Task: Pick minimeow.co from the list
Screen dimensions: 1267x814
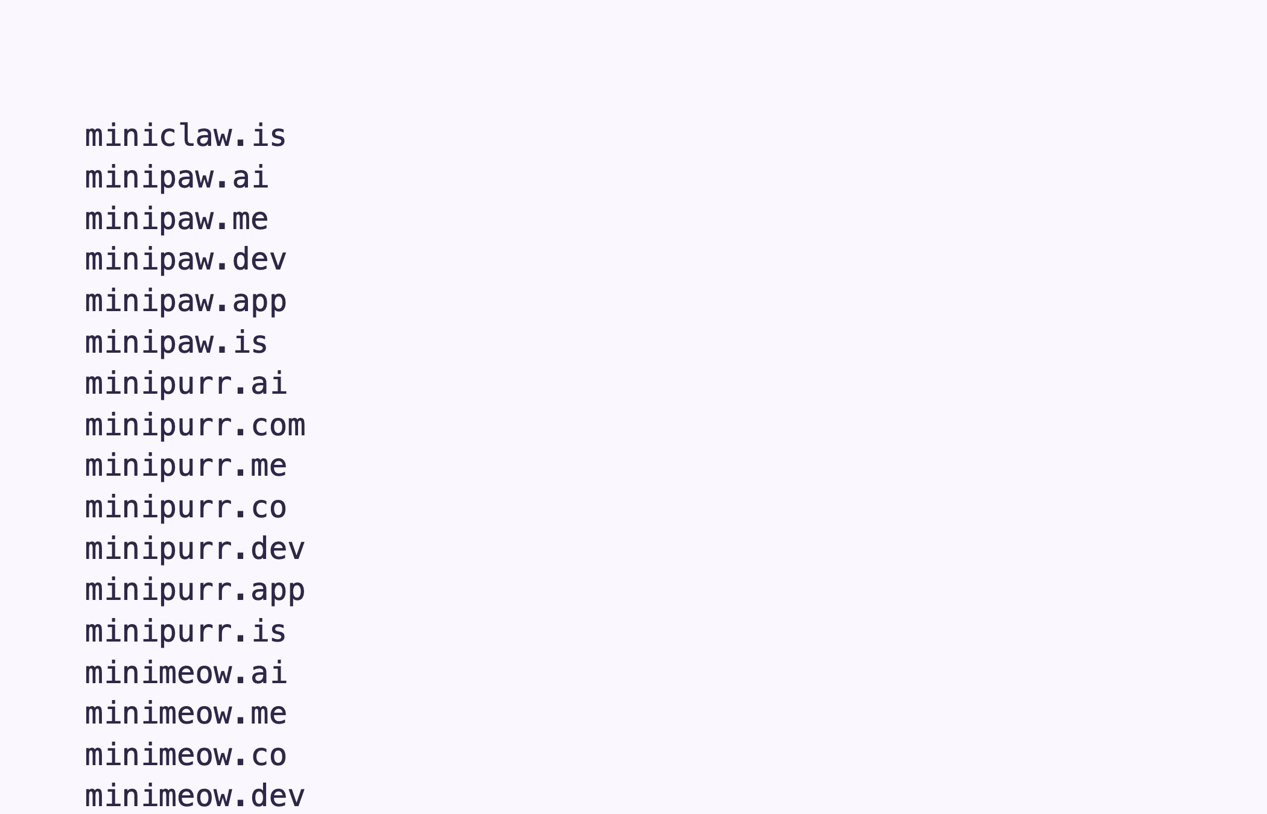Action: pyautogui.click(x=185, y=756)
